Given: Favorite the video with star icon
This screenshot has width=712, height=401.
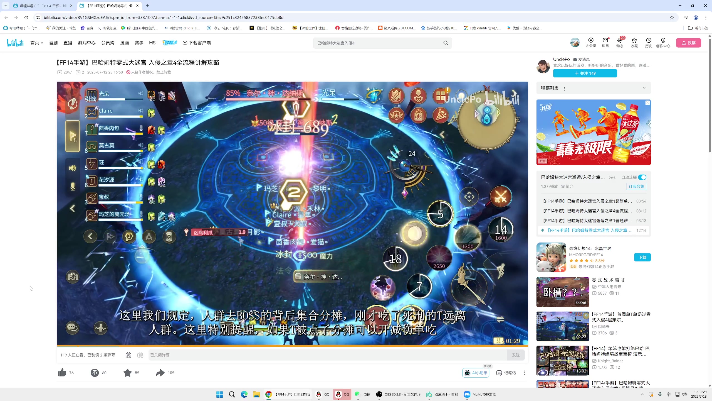Looking at the screenshot, I should (x=127, y=373).
